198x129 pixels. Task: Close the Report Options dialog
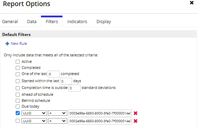pyautogui.click(x=192, y=3)
